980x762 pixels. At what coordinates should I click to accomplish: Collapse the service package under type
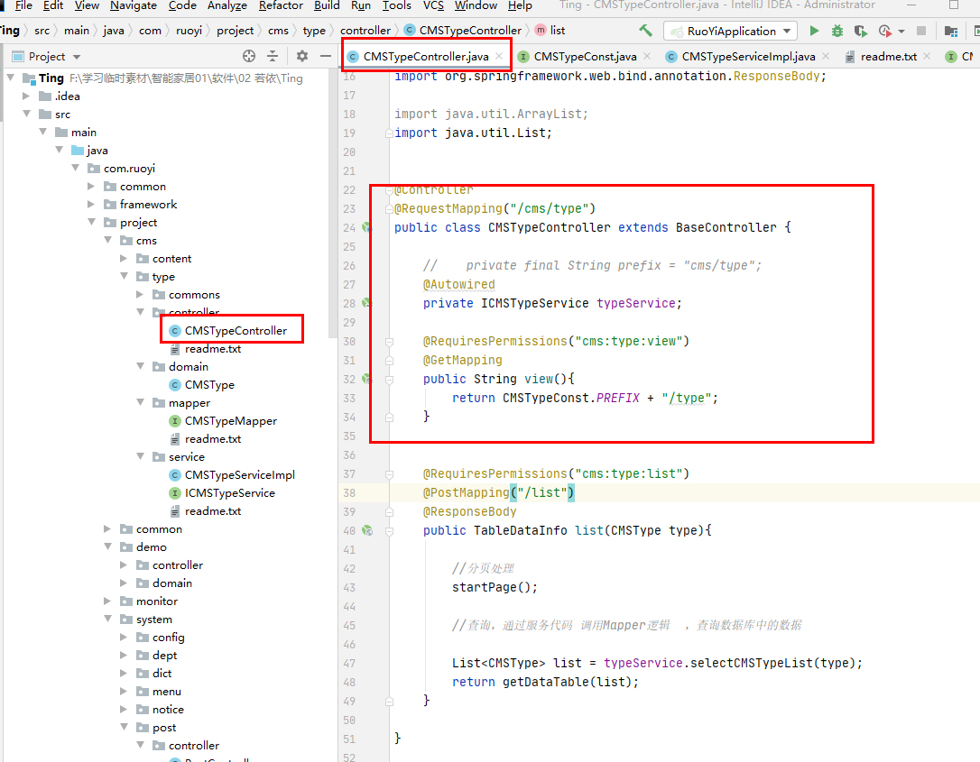(140, 456)
